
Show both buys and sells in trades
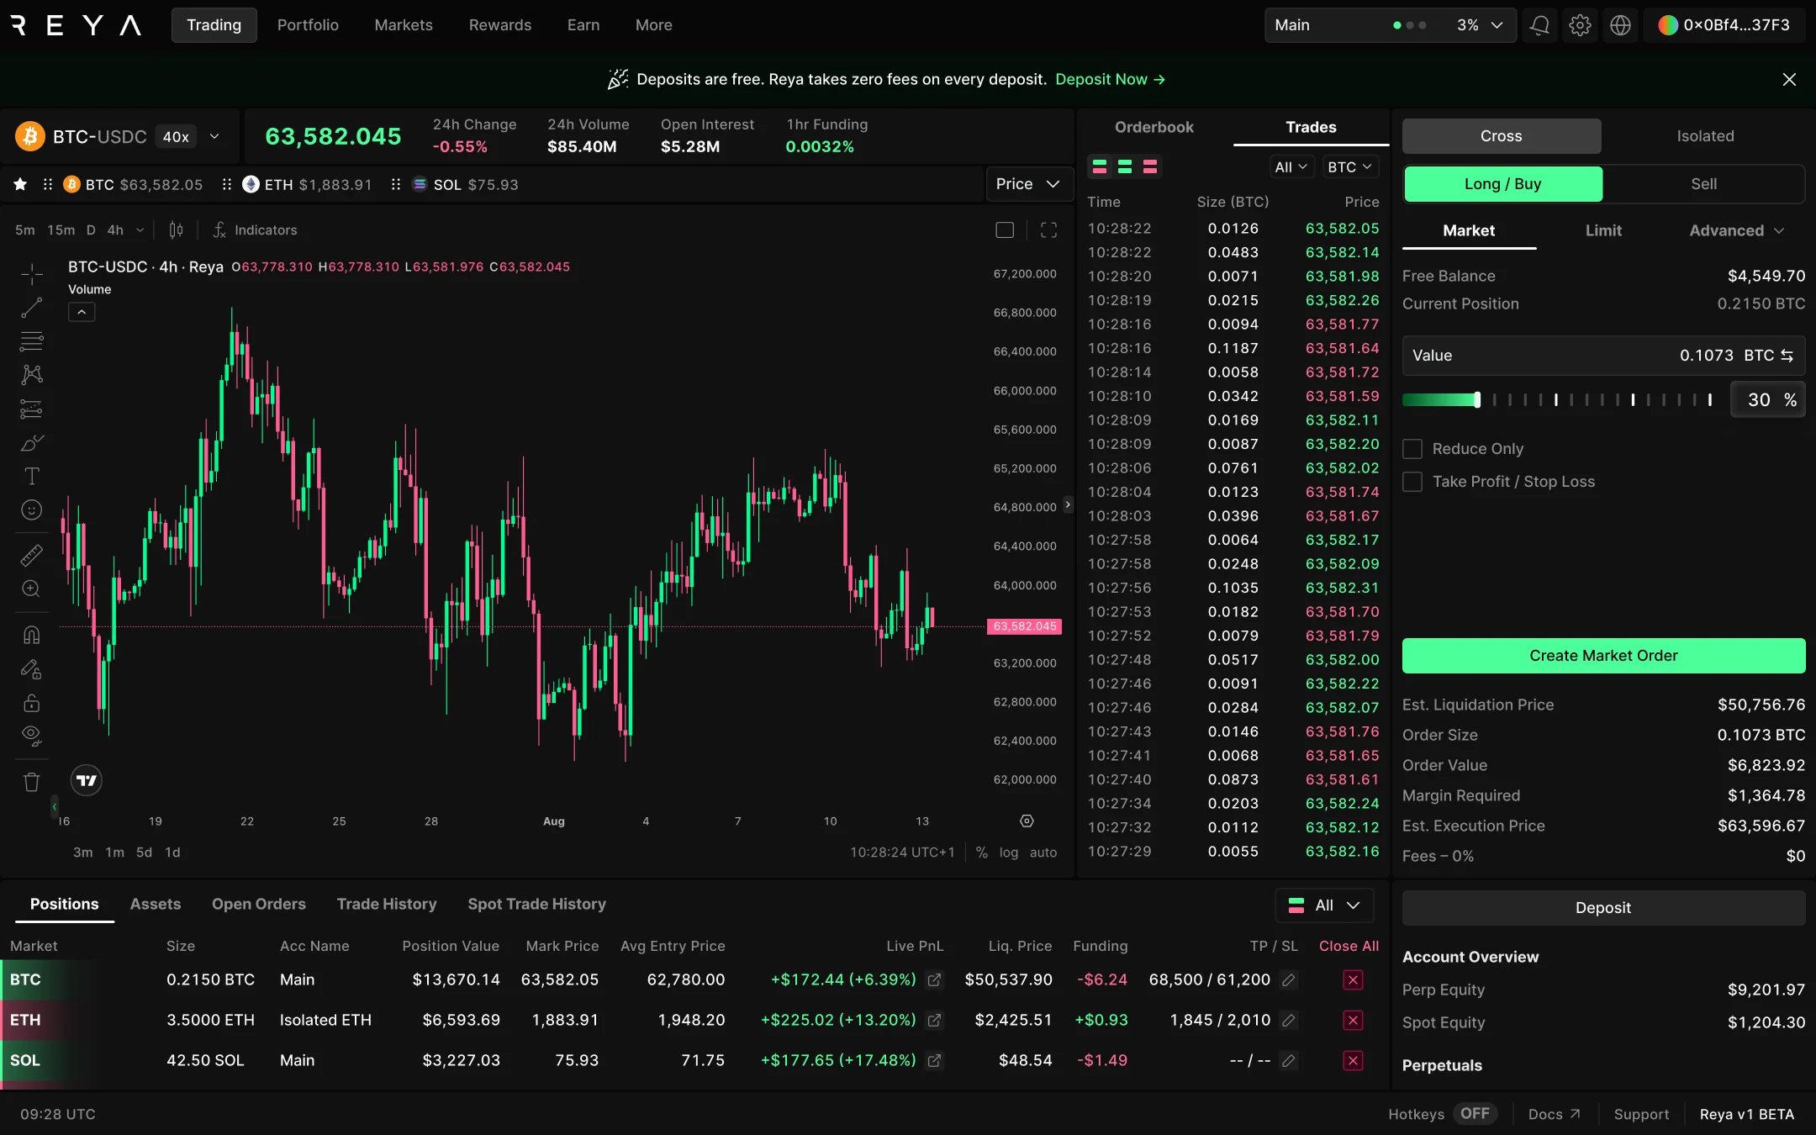[1100, 166]
